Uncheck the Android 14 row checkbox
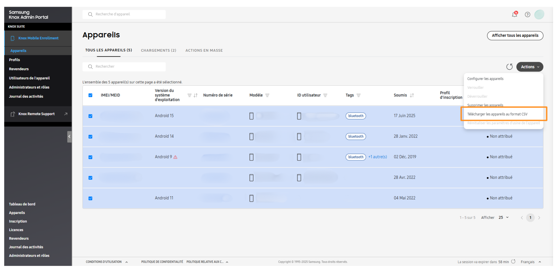Image resolution: width=558 pixels, height=274 pixels. tap(90, 137)
